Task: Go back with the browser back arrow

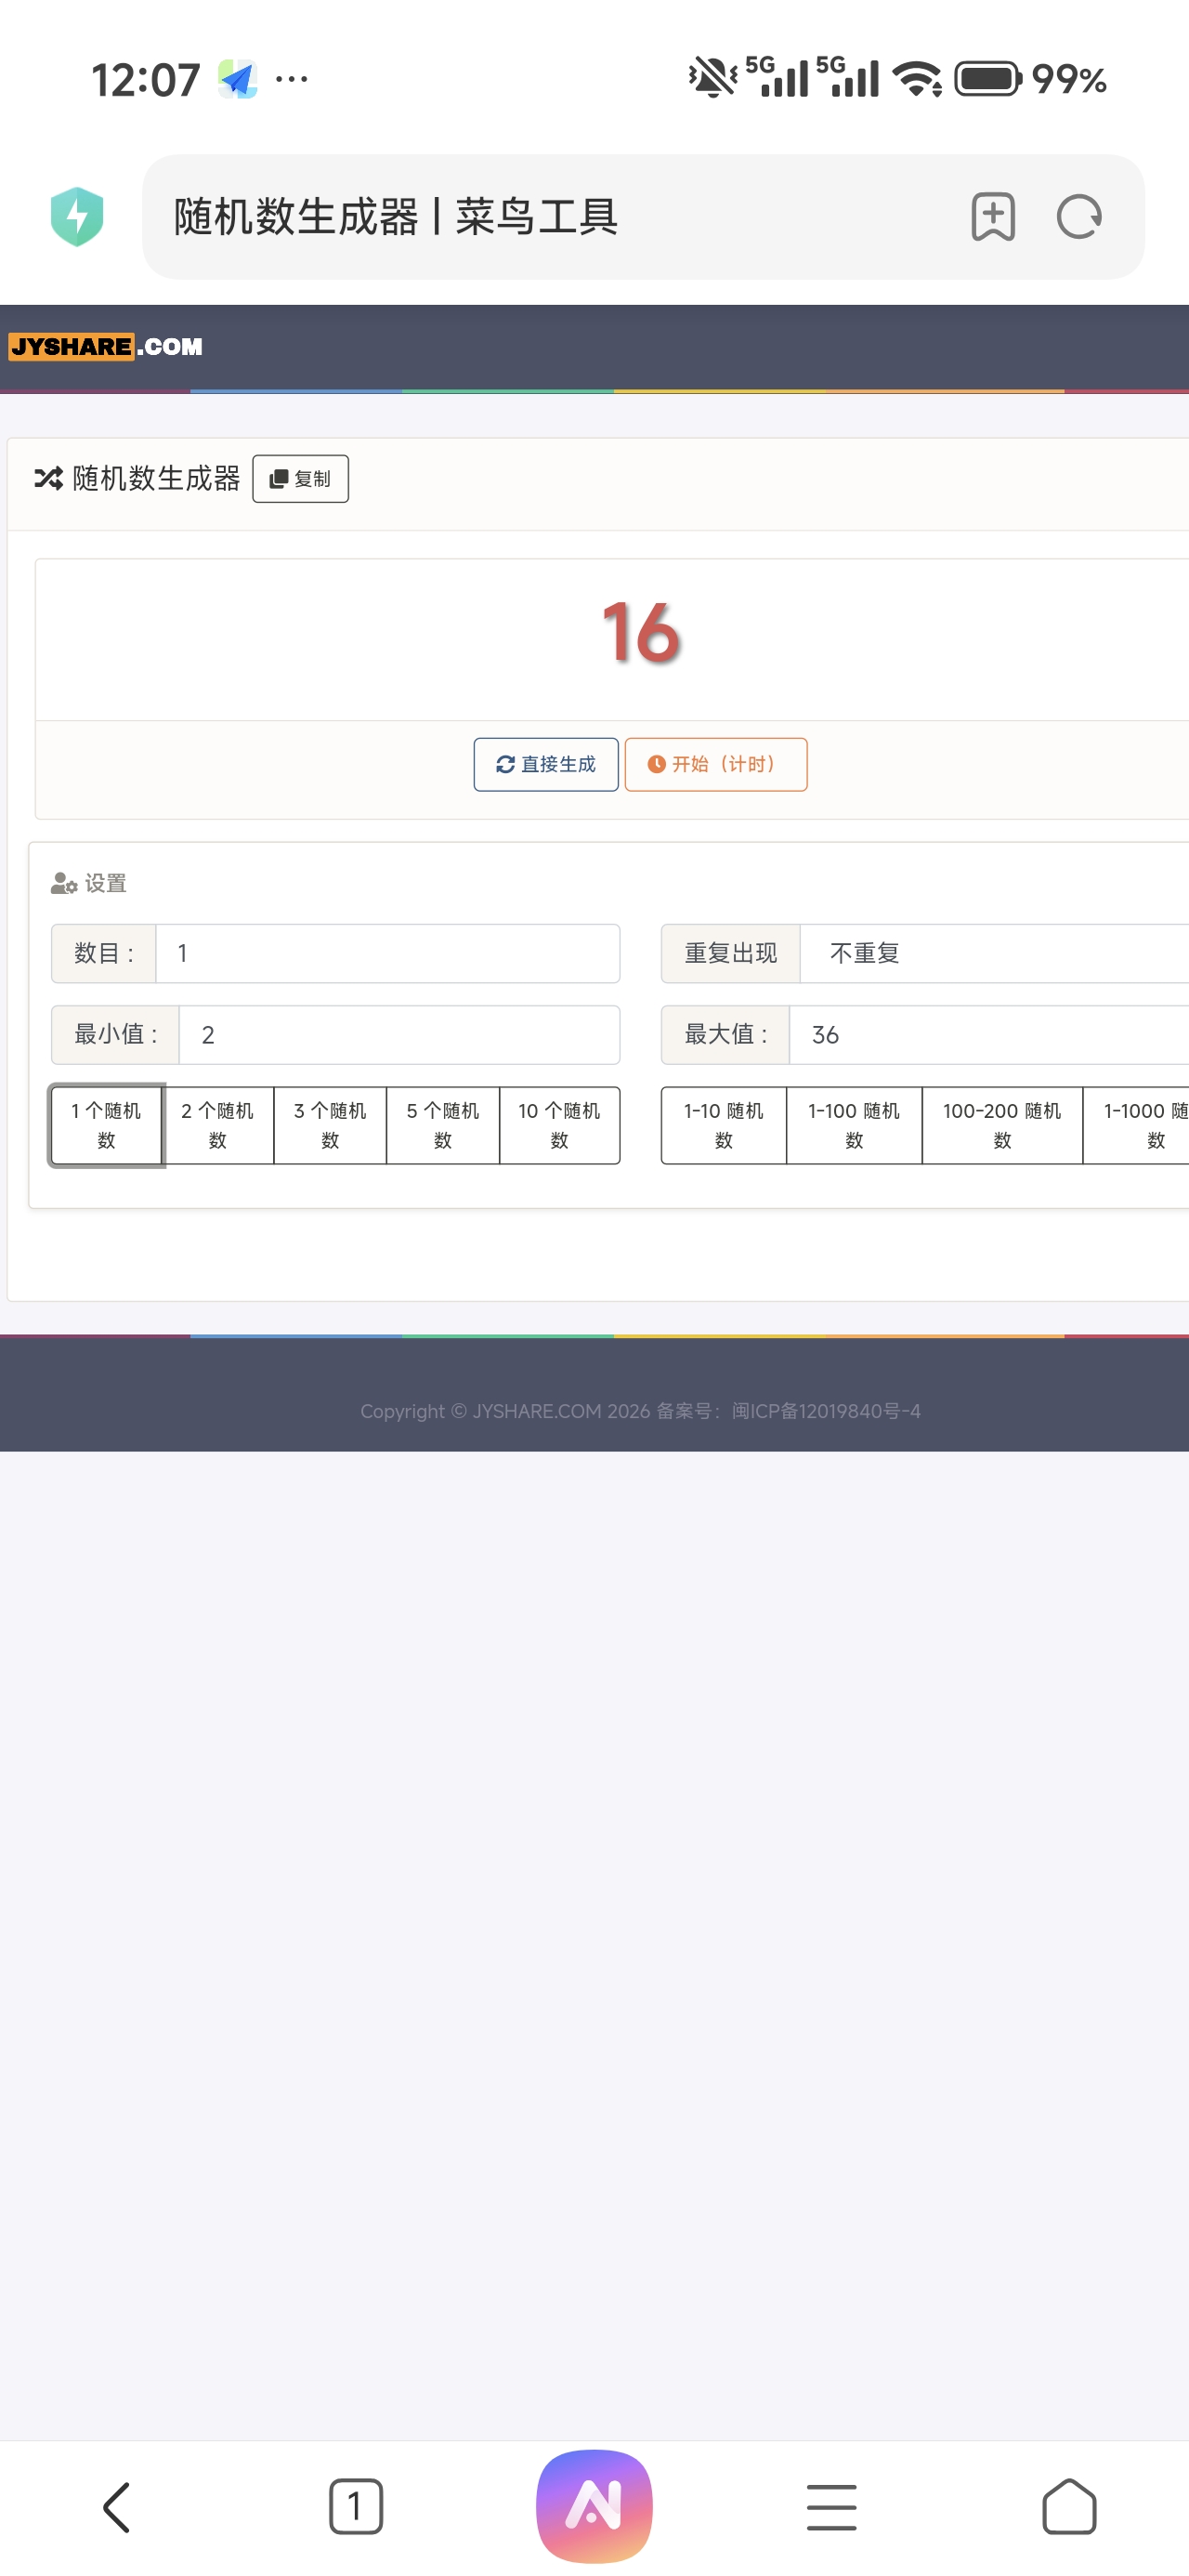Action: click(x=117, y=2506)
